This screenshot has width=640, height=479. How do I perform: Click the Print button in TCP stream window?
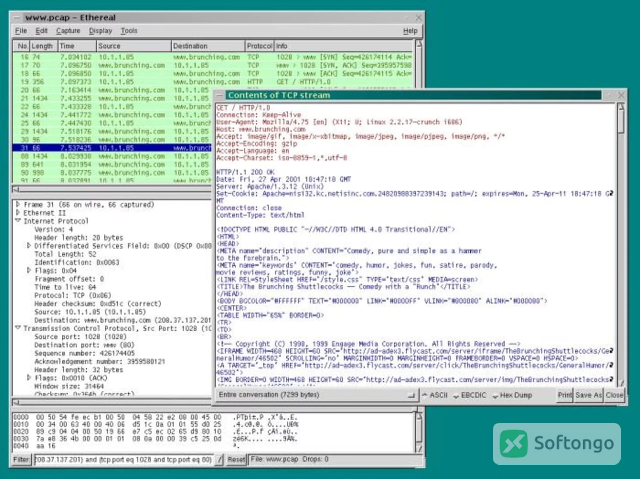(565, 395)
